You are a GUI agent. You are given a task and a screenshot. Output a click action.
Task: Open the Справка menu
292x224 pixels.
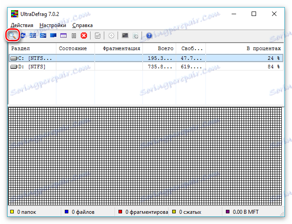[x=82, y=25]
